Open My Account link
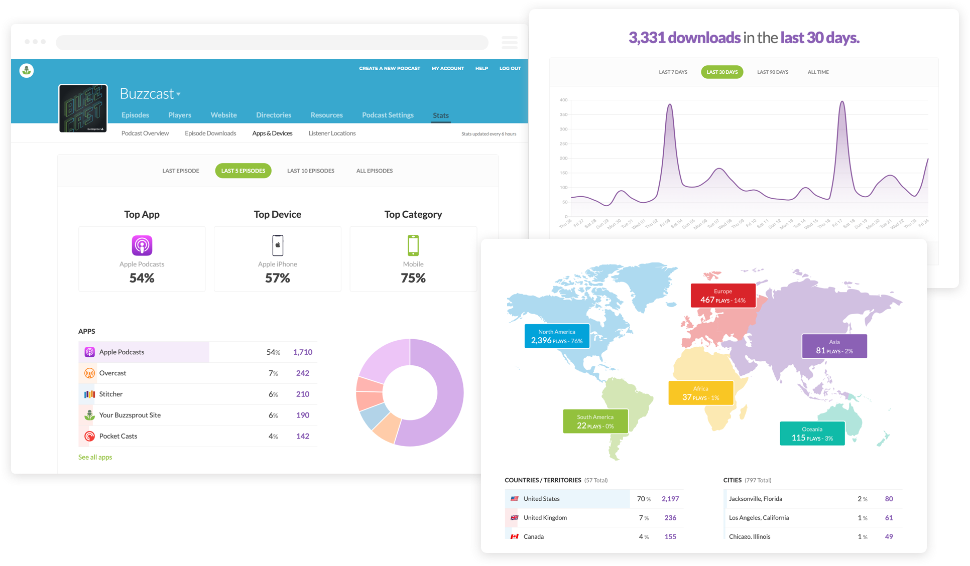The height and width of the screenshot is (566, 970). [448, 68]
